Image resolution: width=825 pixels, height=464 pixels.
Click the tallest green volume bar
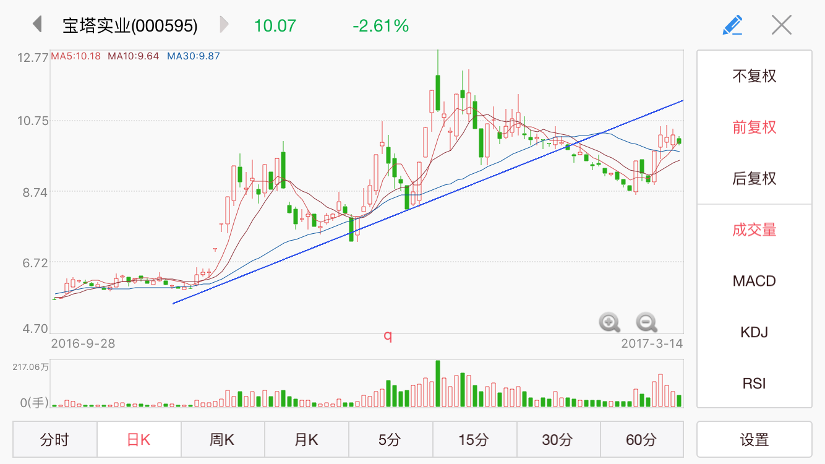click(x=437, y=383)
